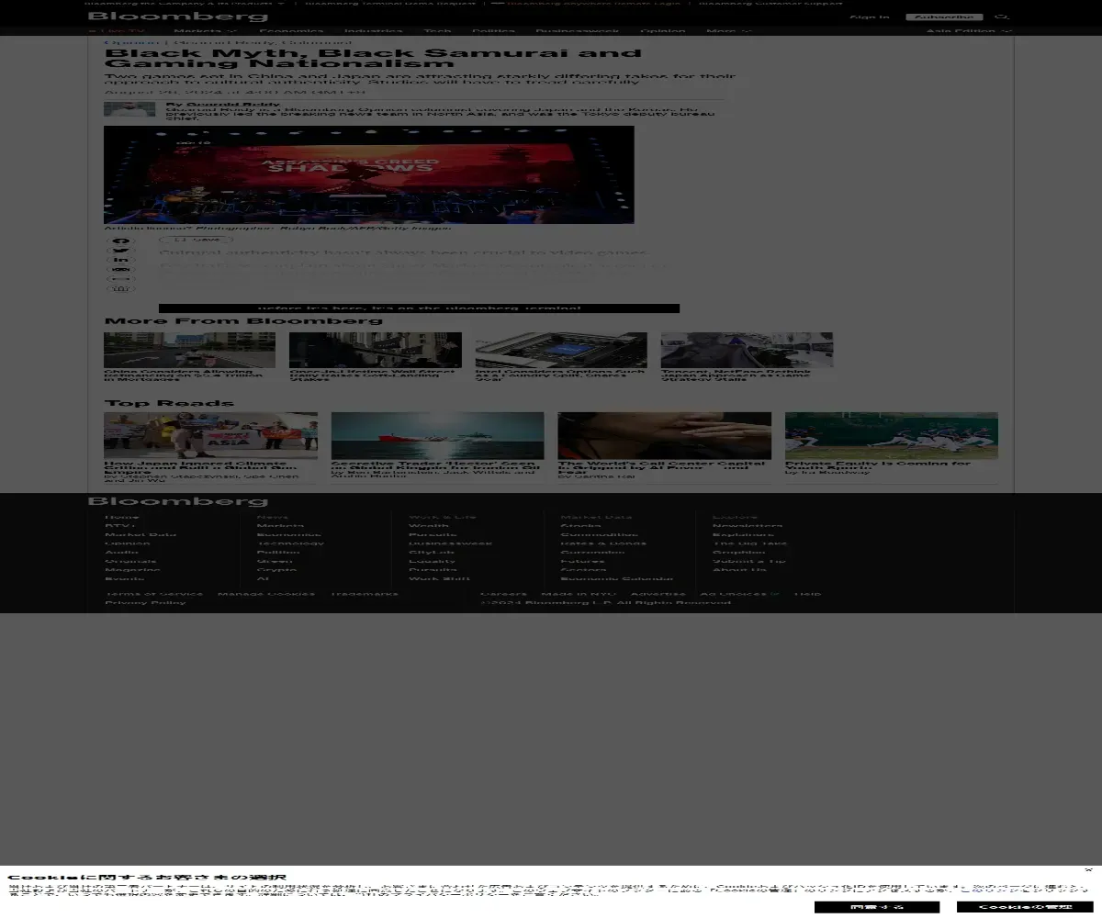Screen dimensions: 1102x918
Task: Click the About Us link in footer
Action: click(739, 570)
